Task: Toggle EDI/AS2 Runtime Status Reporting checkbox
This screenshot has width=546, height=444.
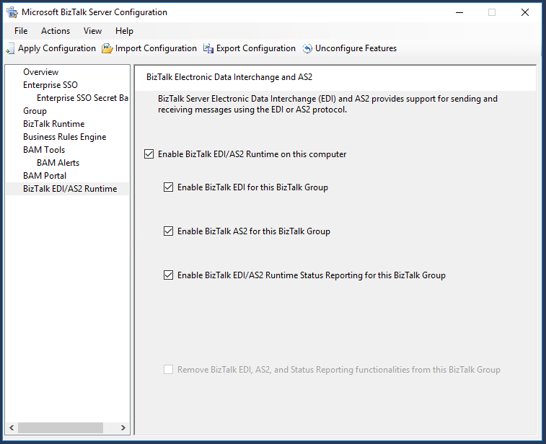Action: pos(169,275)
